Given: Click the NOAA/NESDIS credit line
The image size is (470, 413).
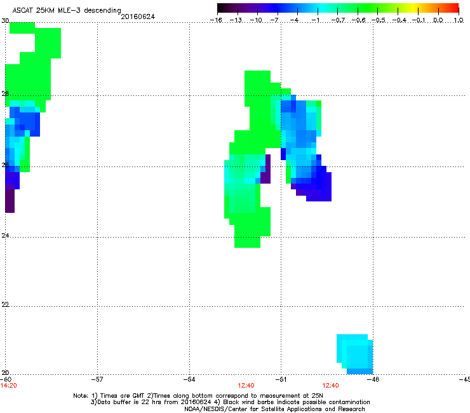Looking at the screenshot, I should click(274, 409).
